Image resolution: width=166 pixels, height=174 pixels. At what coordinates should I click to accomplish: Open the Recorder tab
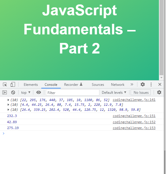73,85
